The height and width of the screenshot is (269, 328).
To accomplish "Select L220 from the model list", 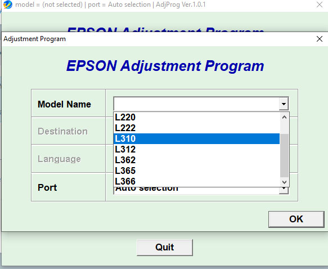I will 196,118.
